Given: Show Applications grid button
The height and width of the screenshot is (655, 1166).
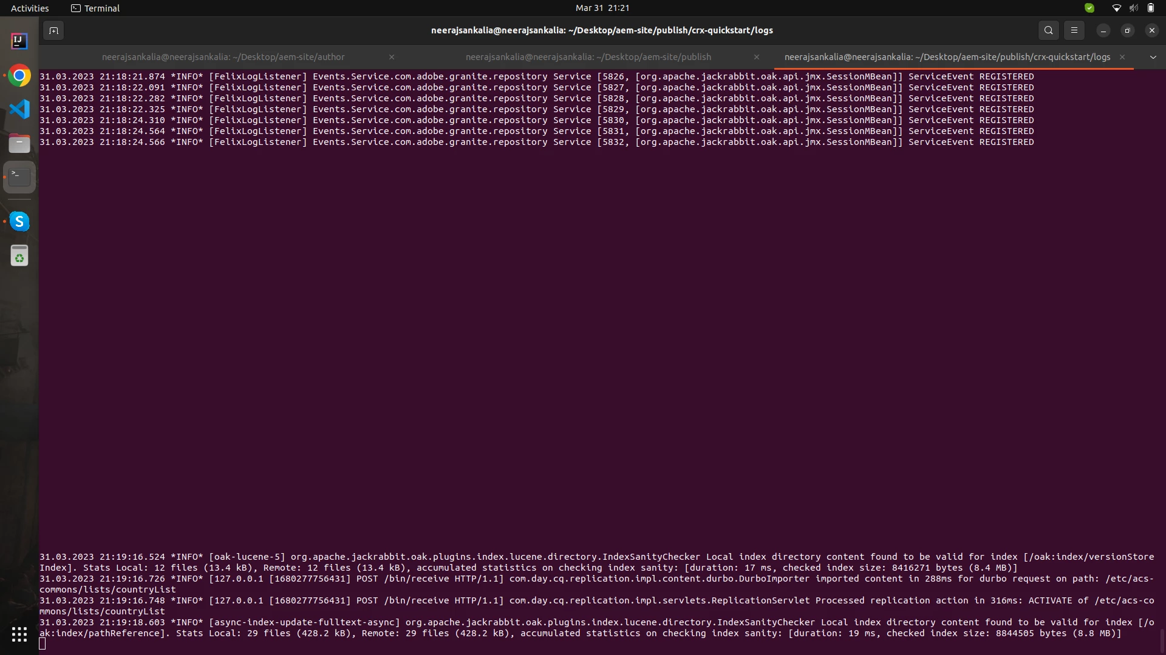Looking at the screenshot, I should coord(19,634).
